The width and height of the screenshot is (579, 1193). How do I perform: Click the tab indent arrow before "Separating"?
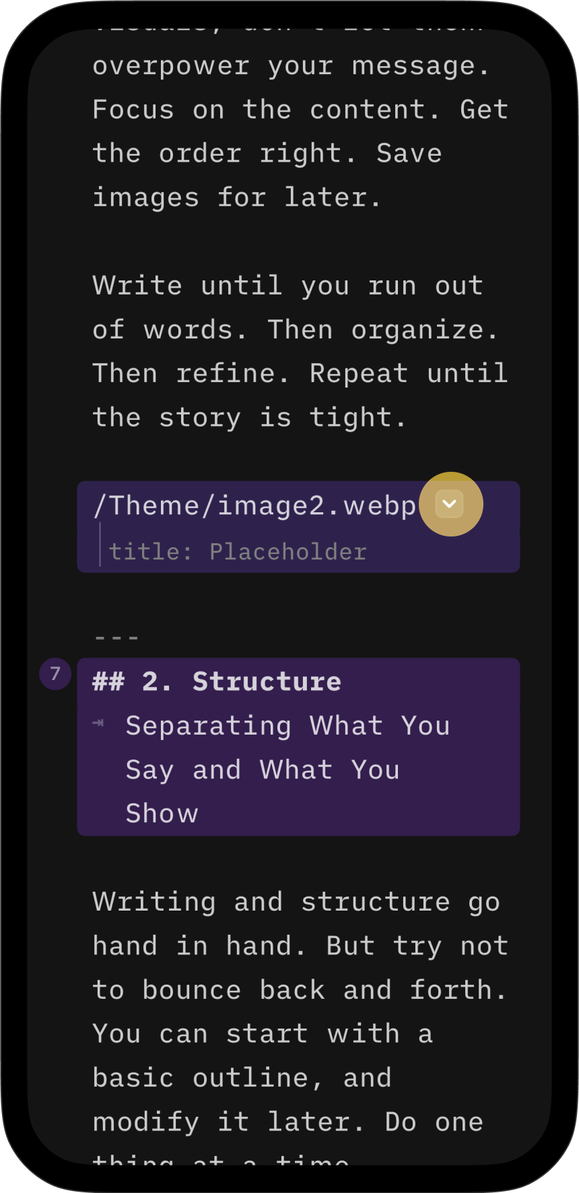tap(98, 723)
